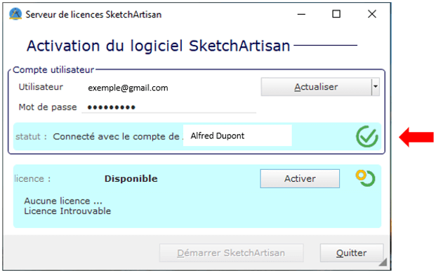Click the Alfred Dupont account name box
The width and height of the screenshot is (436, 273).
click(237, 135)
